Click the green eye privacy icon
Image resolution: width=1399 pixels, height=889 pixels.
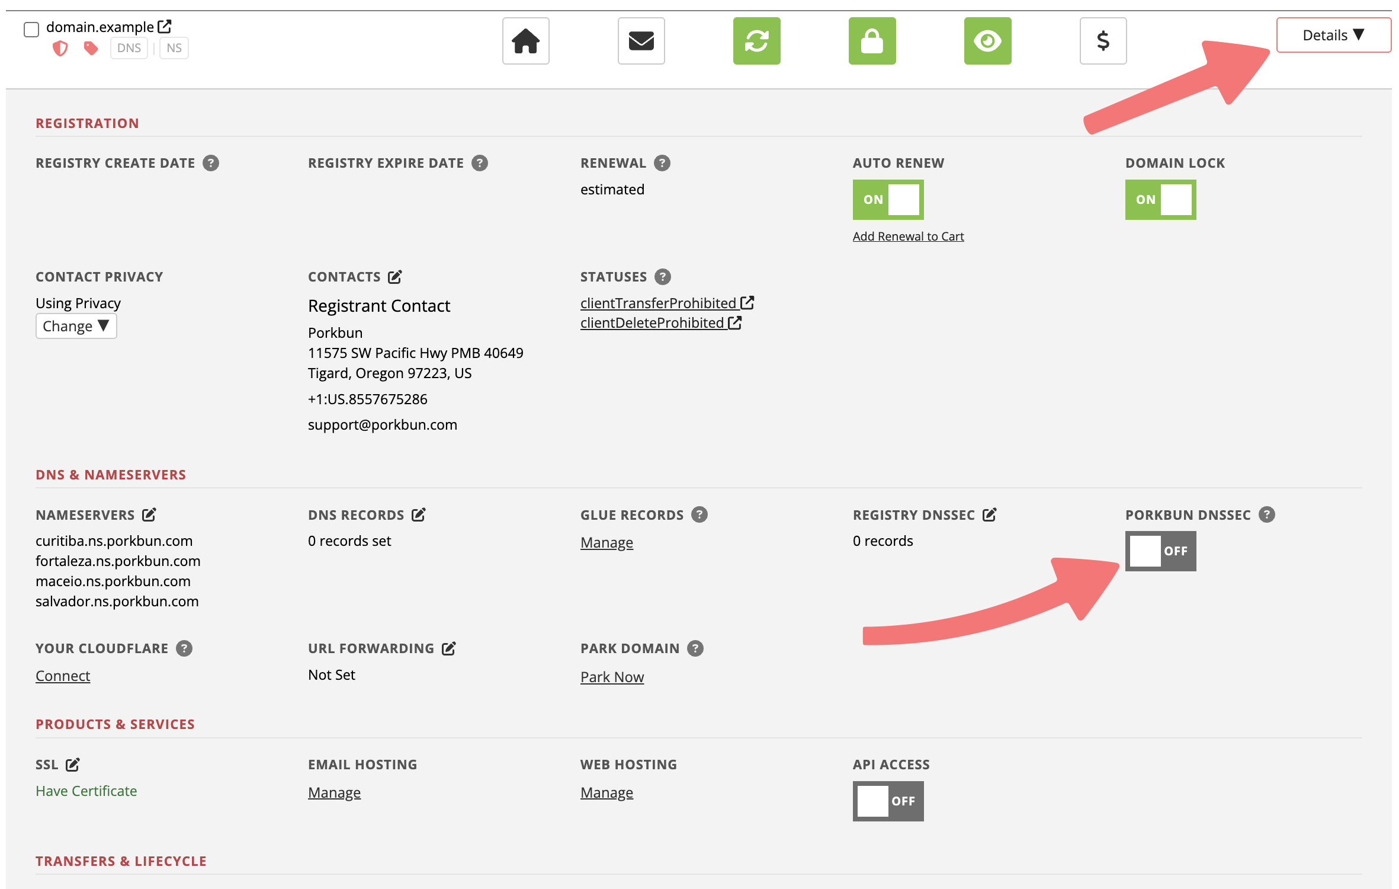click(x=987, y=41)
